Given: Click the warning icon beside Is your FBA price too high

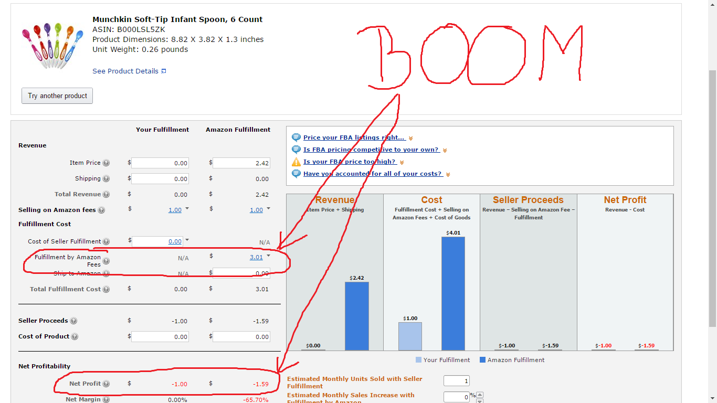Looking at the screenshot, I should pyautogui.click(x=296, y=162).
